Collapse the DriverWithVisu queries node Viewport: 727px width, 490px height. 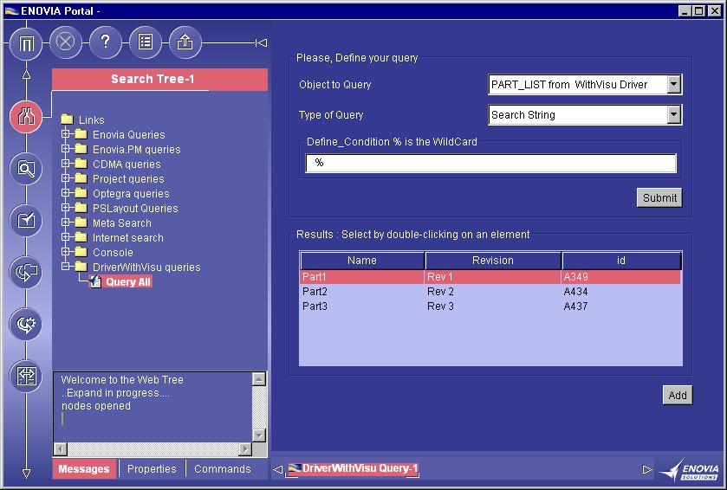(65, 267)
